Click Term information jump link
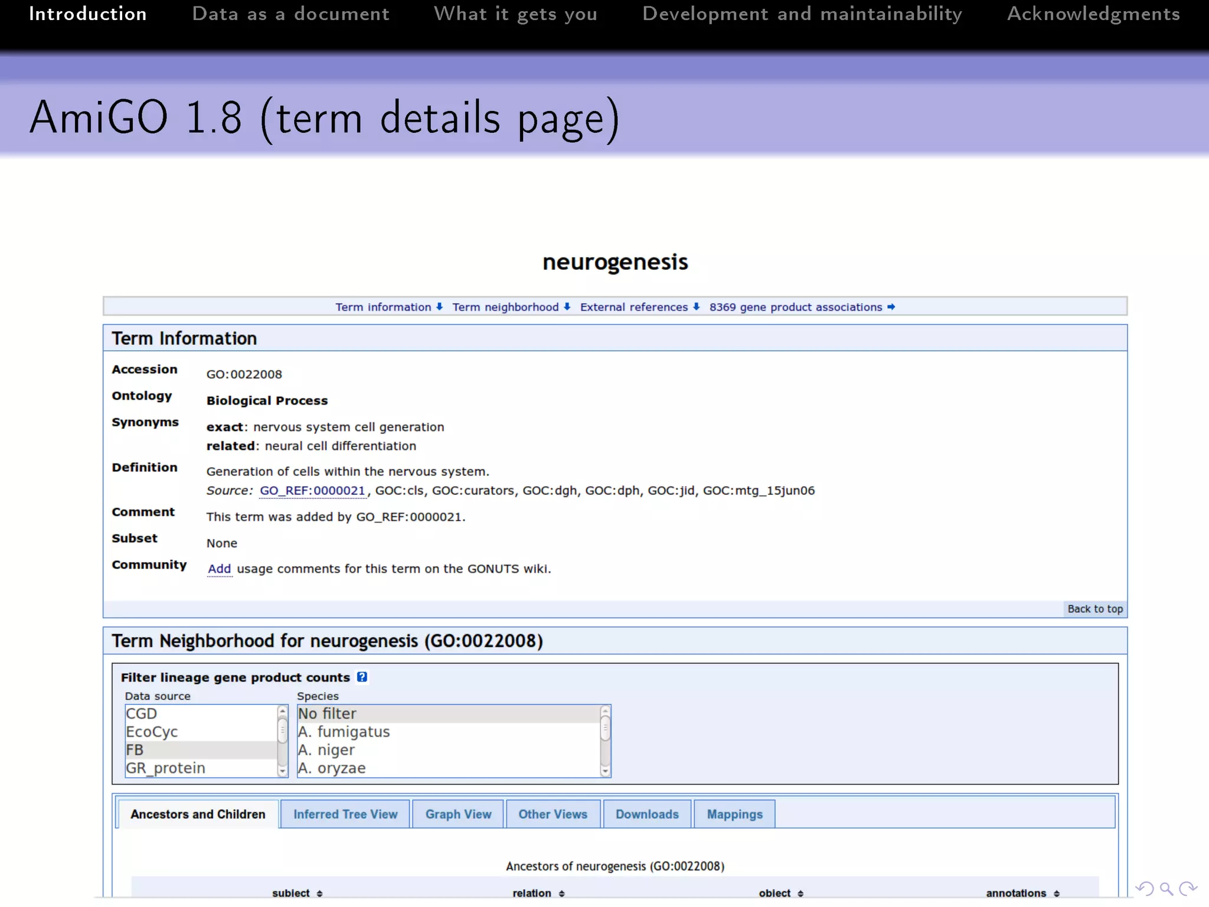Screen dimensions: 1209x907 pos(383,307)
